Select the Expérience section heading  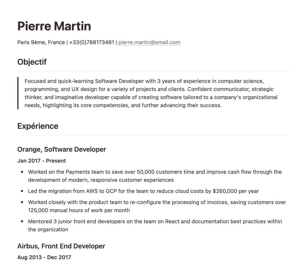coord(38,126)
